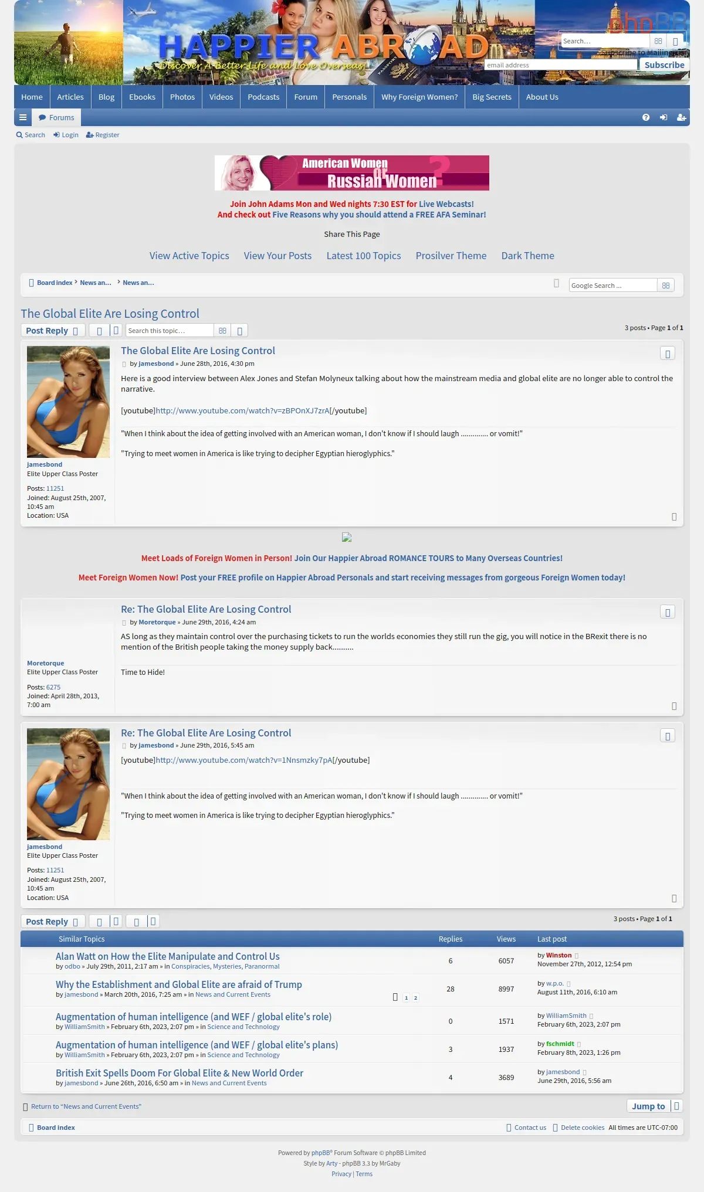The height and width of the screenshot is (1192, 704).
Task: Click the login arrow icon in the navbar
Action: 664,117
